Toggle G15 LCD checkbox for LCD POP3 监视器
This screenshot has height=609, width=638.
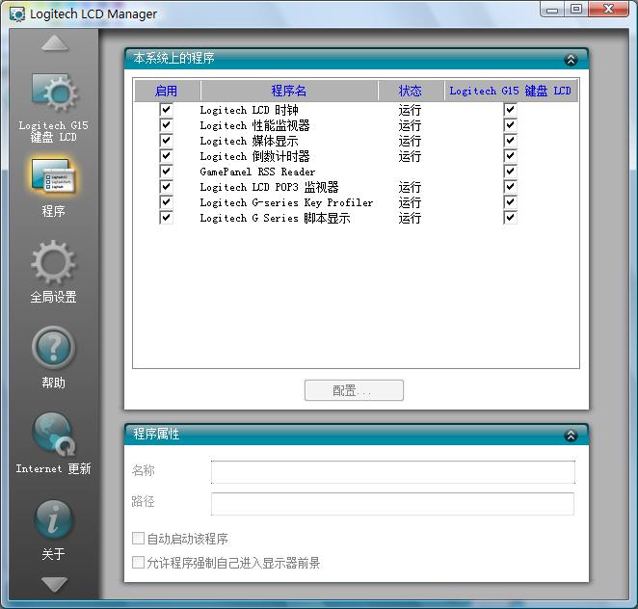click(510, 187)
